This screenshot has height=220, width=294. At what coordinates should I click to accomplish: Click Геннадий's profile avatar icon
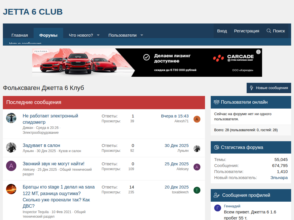tap(218, 208)
